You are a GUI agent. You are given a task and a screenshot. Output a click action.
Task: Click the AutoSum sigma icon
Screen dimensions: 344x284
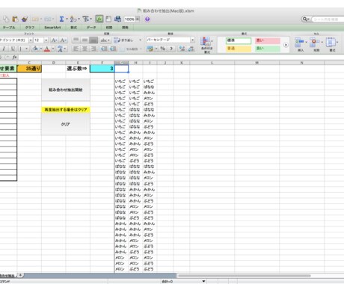(61, 19)
